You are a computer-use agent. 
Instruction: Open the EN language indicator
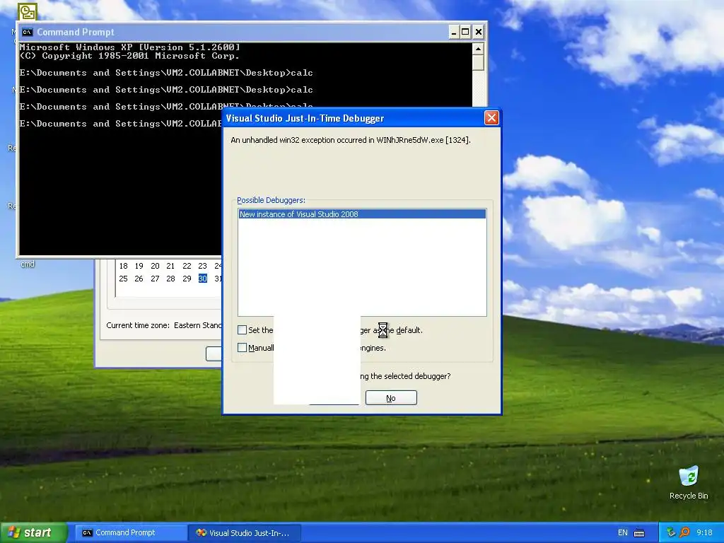(x=622, y=533)
